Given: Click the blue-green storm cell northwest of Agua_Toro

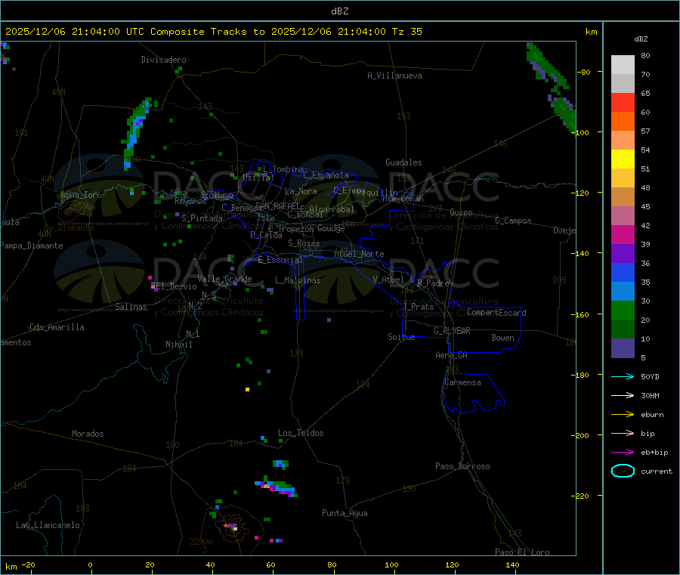Looking at the screenshot, I should pyautogui.click(x=137, y=133).
